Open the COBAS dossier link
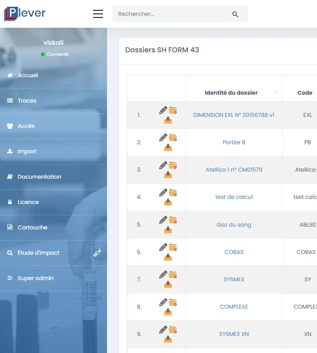The width and height of the screenshot is (317, 353). click(234, 252)
